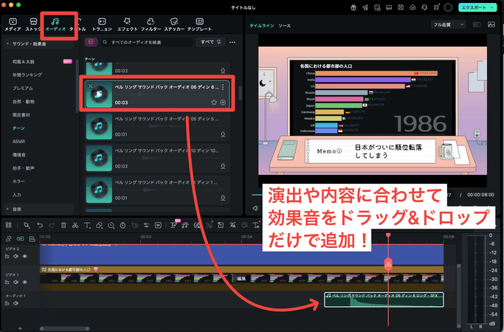The height and width of the screenshot is (332, 504).
Task: Download the 10 ディン 10 audio clip
Action: point(223,166)
